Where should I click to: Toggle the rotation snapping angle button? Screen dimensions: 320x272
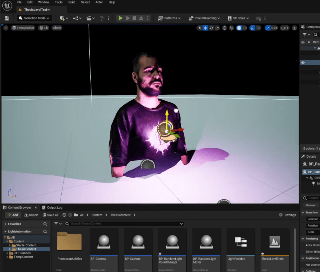coord(252,28)
